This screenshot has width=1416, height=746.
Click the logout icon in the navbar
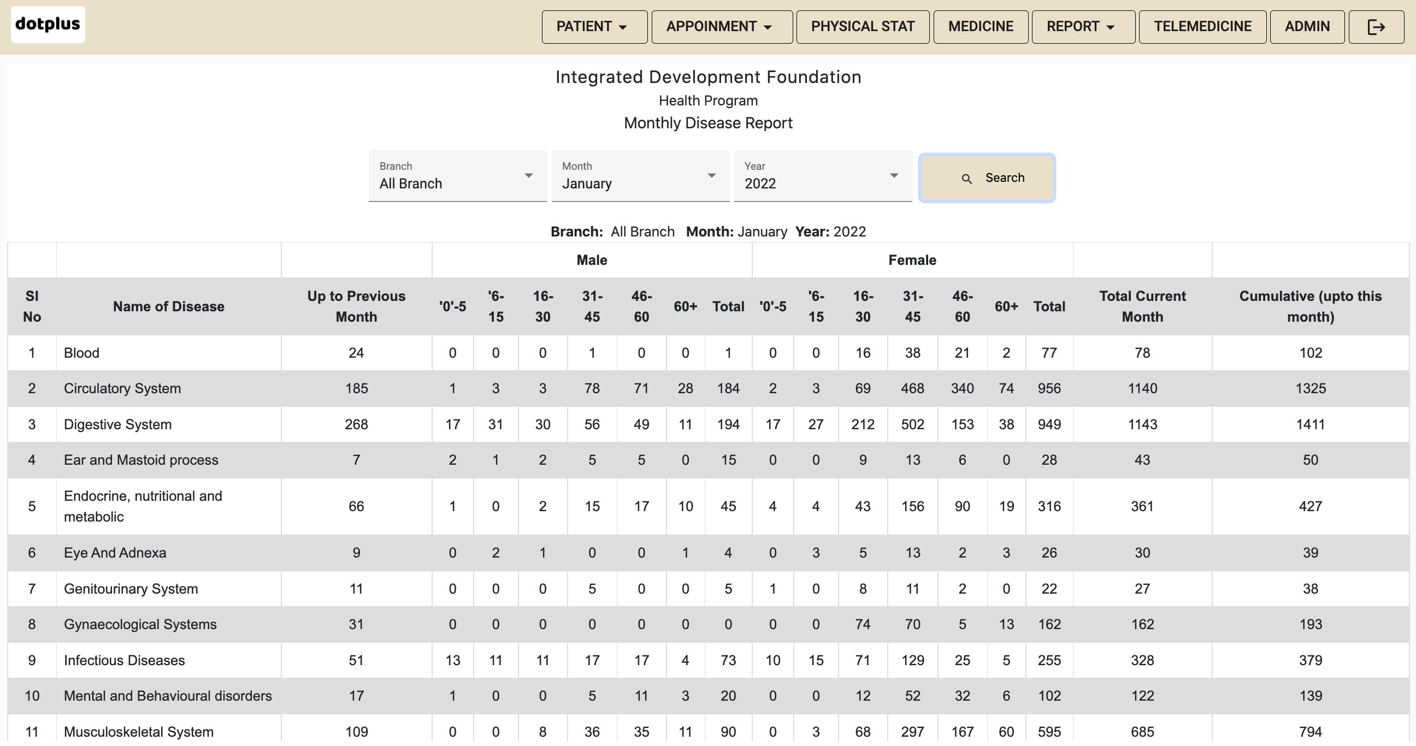1376,27
